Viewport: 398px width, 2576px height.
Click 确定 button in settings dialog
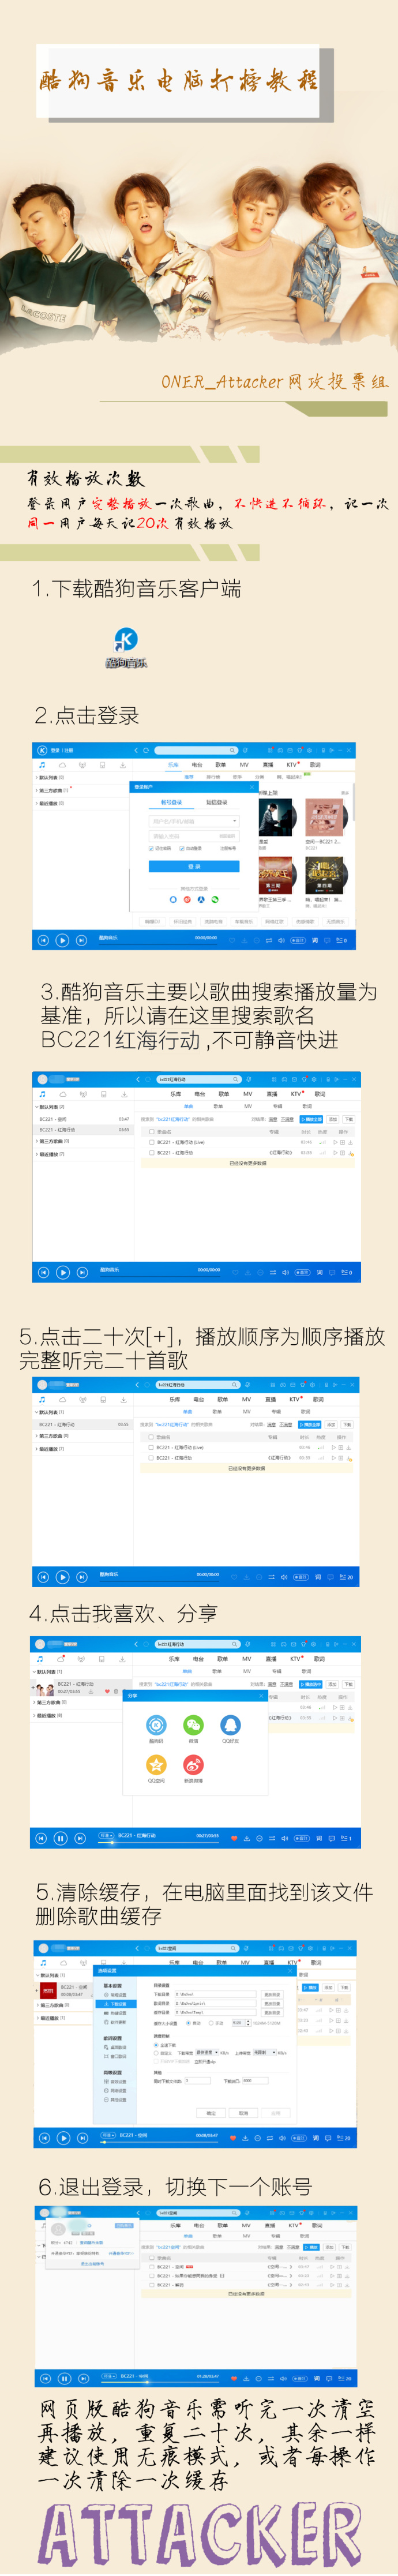click(211, 2113)
